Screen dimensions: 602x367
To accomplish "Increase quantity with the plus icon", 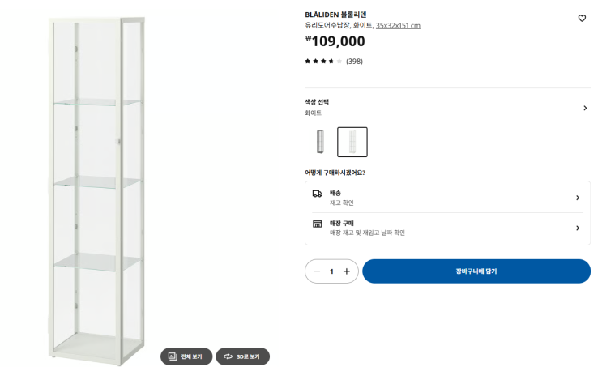I will (x=347, y=271).
